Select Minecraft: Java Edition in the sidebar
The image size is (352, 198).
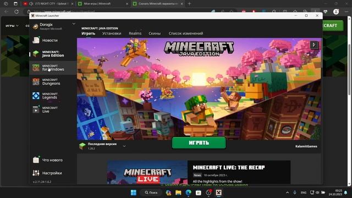[53, 54]
